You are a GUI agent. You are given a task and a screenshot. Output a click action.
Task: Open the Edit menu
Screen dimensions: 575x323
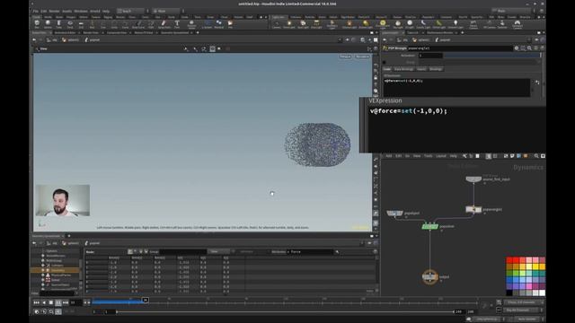click(x=44, y=12)
